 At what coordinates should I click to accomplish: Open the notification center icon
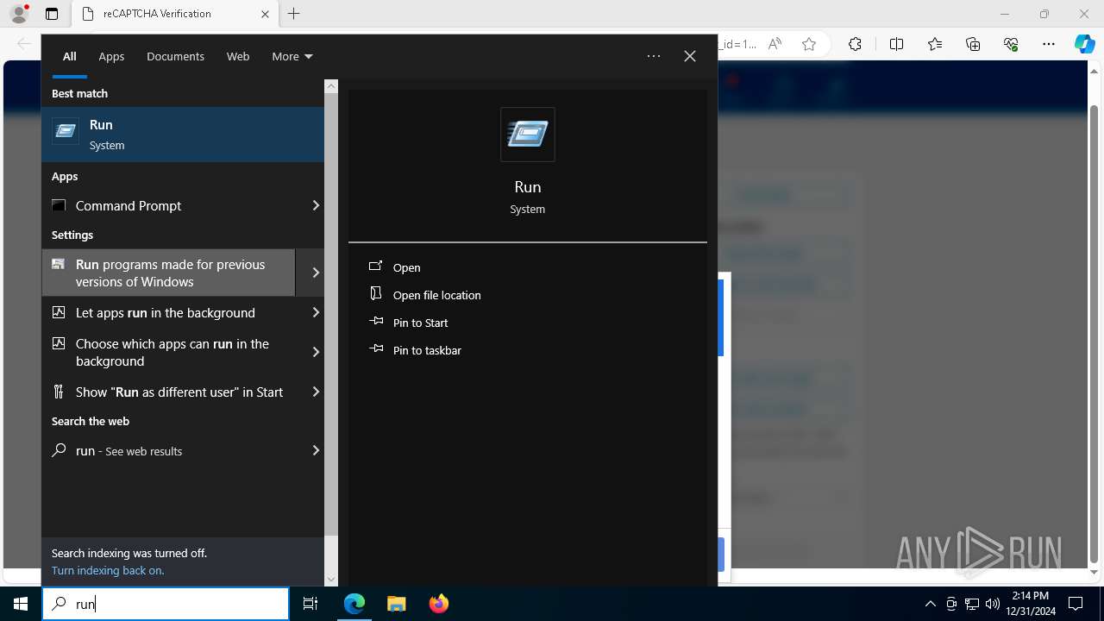tap(1076, 604)
